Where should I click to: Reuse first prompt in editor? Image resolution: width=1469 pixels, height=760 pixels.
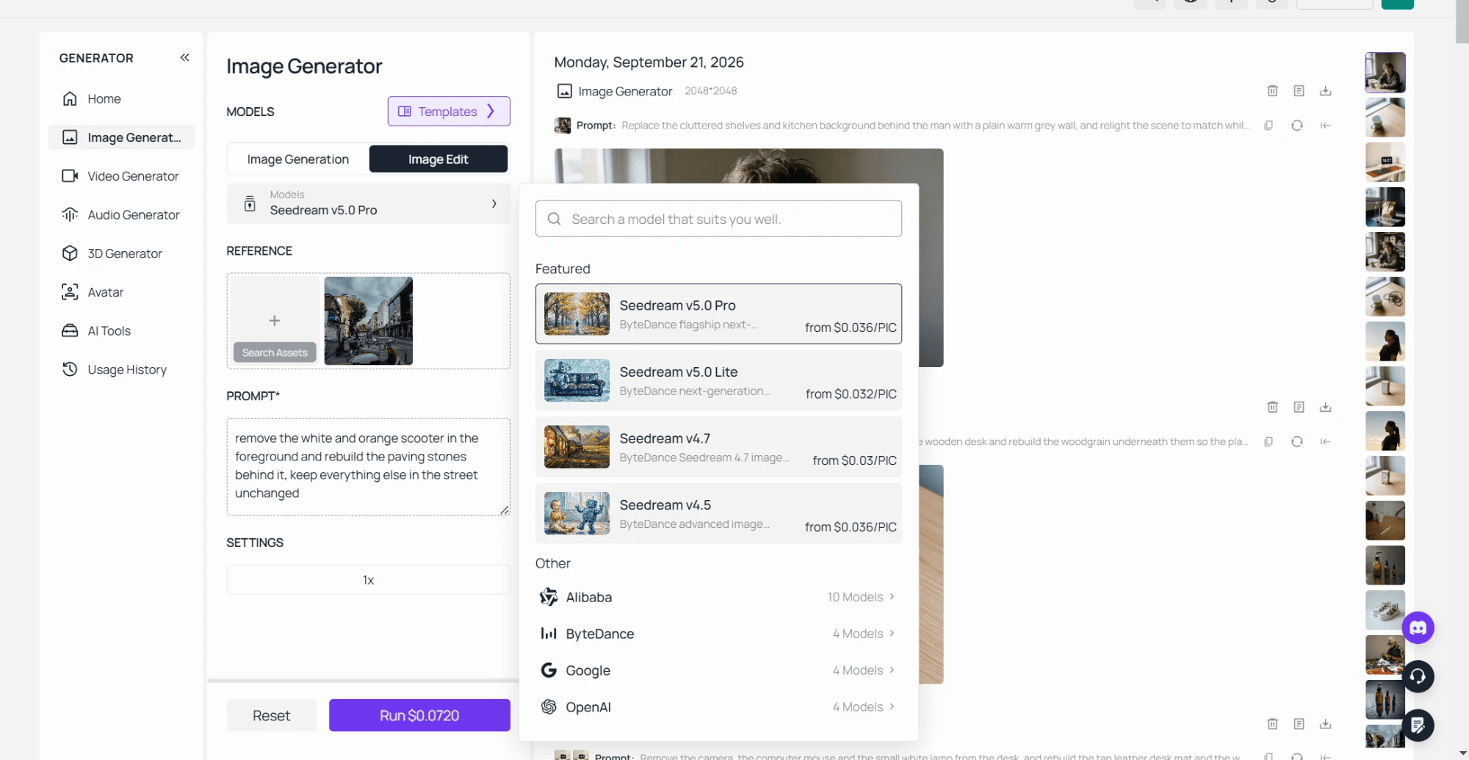click(1325, 126)
